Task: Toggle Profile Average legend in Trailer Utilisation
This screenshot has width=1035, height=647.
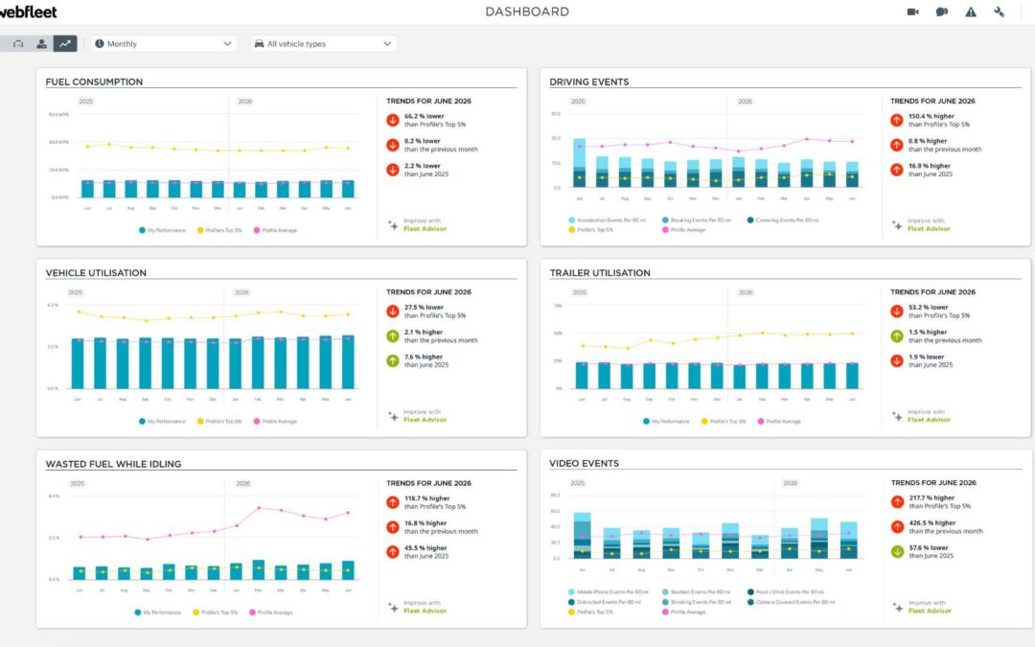Action: [x=779, y=421]
